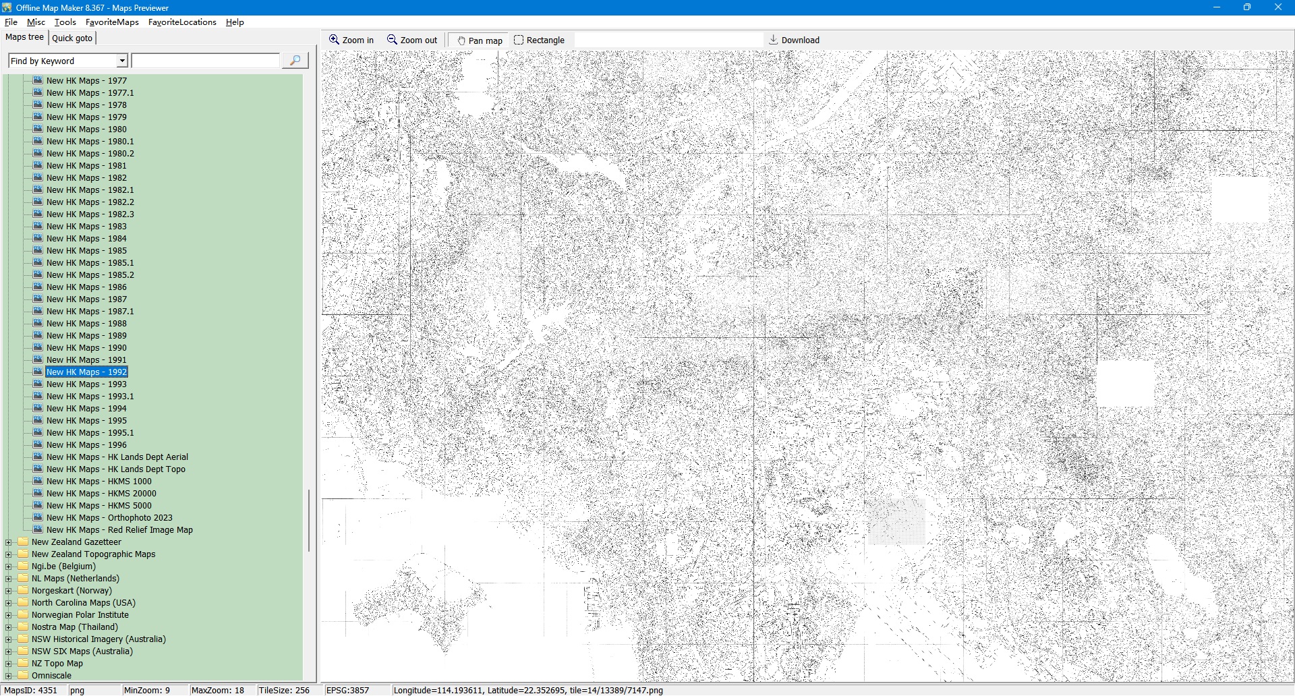Image resolution: width=1295 pixels, height=696 pixels.
Task: Click the map icon beside New HK Maps - 1977
Action: pyautogui.click(x=38, y=80)
